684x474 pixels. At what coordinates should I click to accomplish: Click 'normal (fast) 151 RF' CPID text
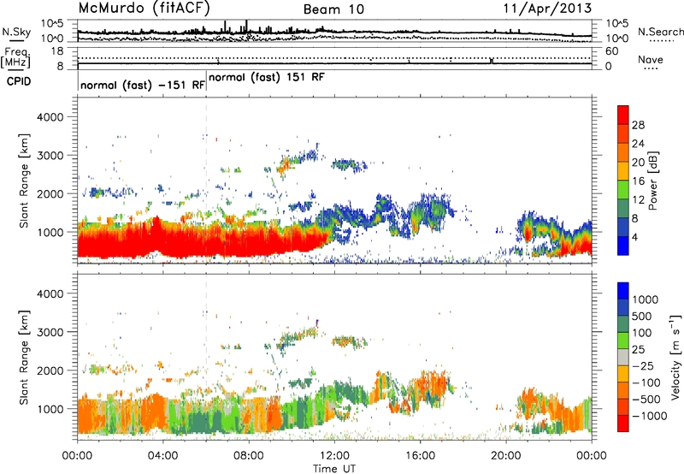tap(267, 78)
